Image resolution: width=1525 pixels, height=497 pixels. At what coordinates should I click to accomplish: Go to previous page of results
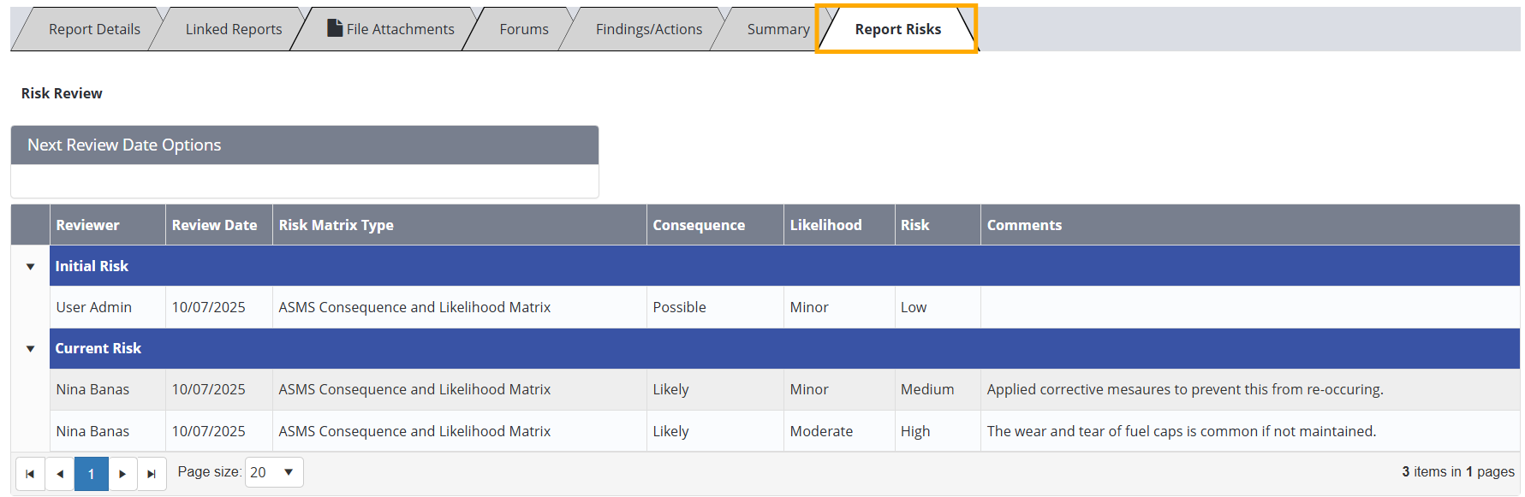tap(60, 474)
